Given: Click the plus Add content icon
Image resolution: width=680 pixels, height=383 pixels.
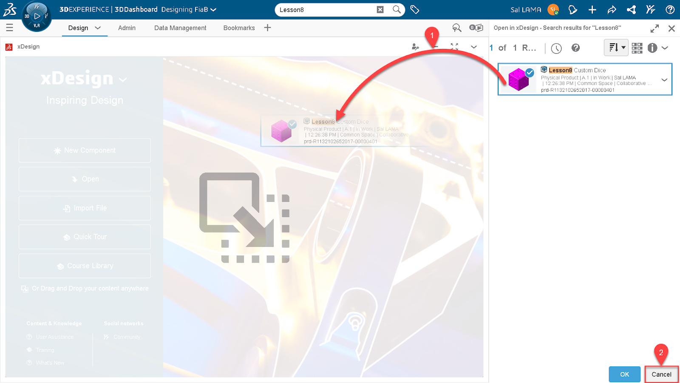Looking at the screenshot, I should click(592, 9).
